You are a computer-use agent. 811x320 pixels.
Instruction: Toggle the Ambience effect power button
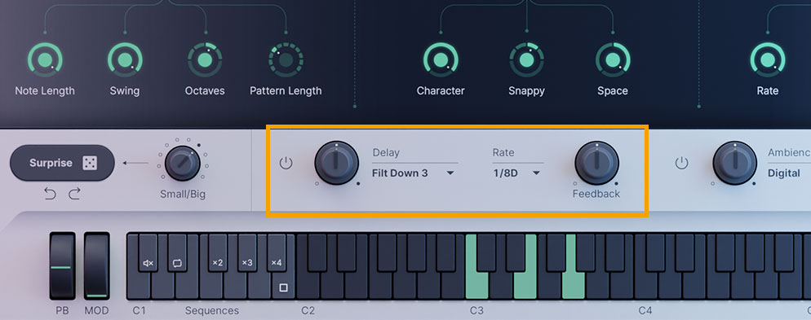pyautogui.click(x=682, y=164)
